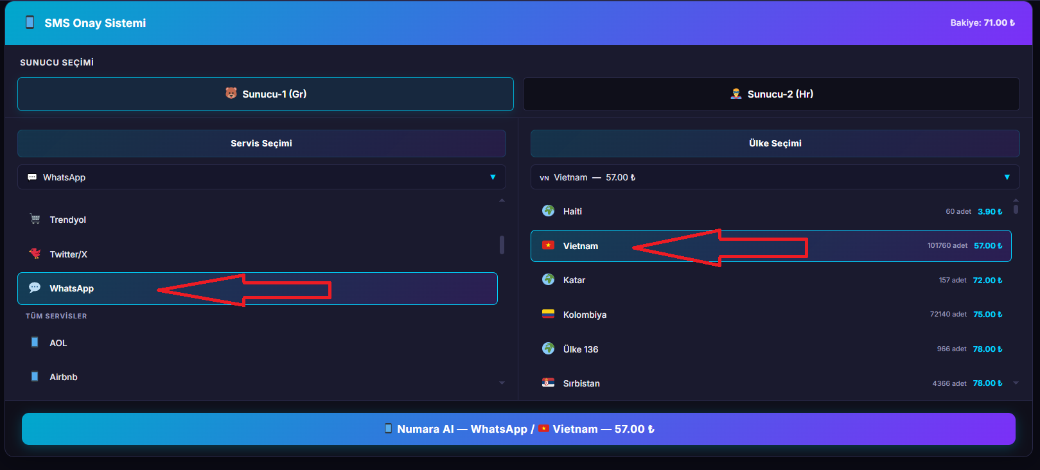Switch to Sunucu-2 (Hr) server
1040x470 pixels.
pyautogui.click(x=771, y=94)
